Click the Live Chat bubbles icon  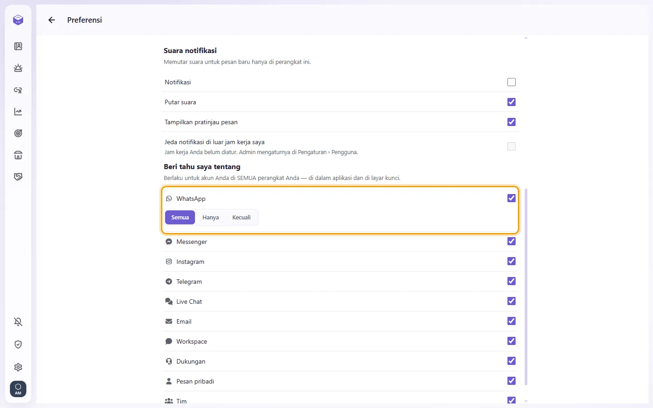pos(169,301)
